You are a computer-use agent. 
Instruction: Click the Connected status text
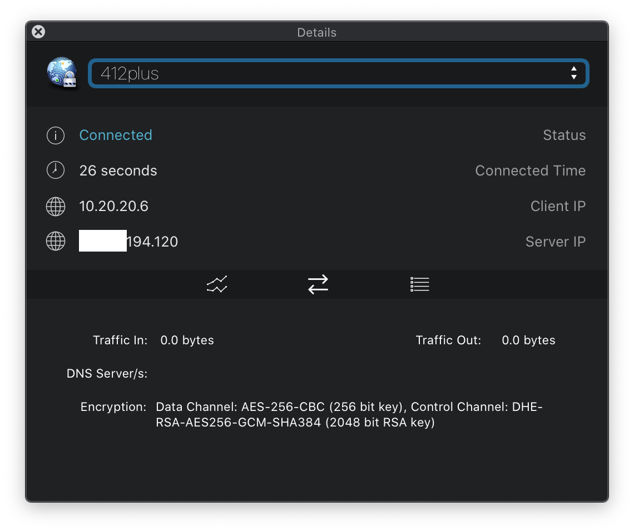pyautogui.click(x=116, y=135)
